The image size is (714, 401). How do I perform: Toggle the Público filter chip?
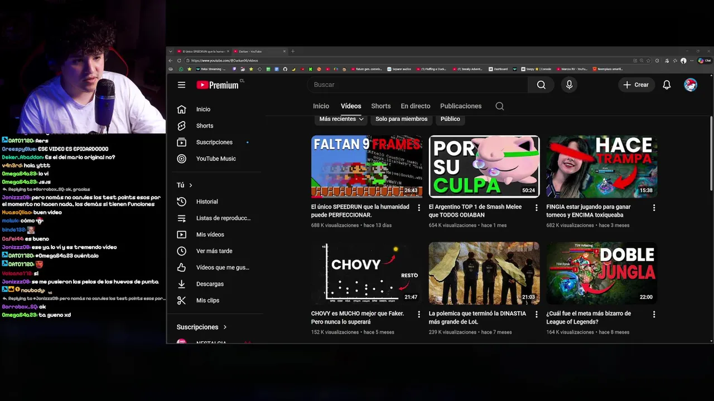[450, 119]
